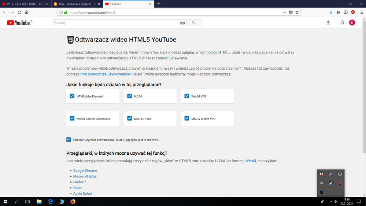Open the Opera link
366x206 pixels.
click(78, 188)
